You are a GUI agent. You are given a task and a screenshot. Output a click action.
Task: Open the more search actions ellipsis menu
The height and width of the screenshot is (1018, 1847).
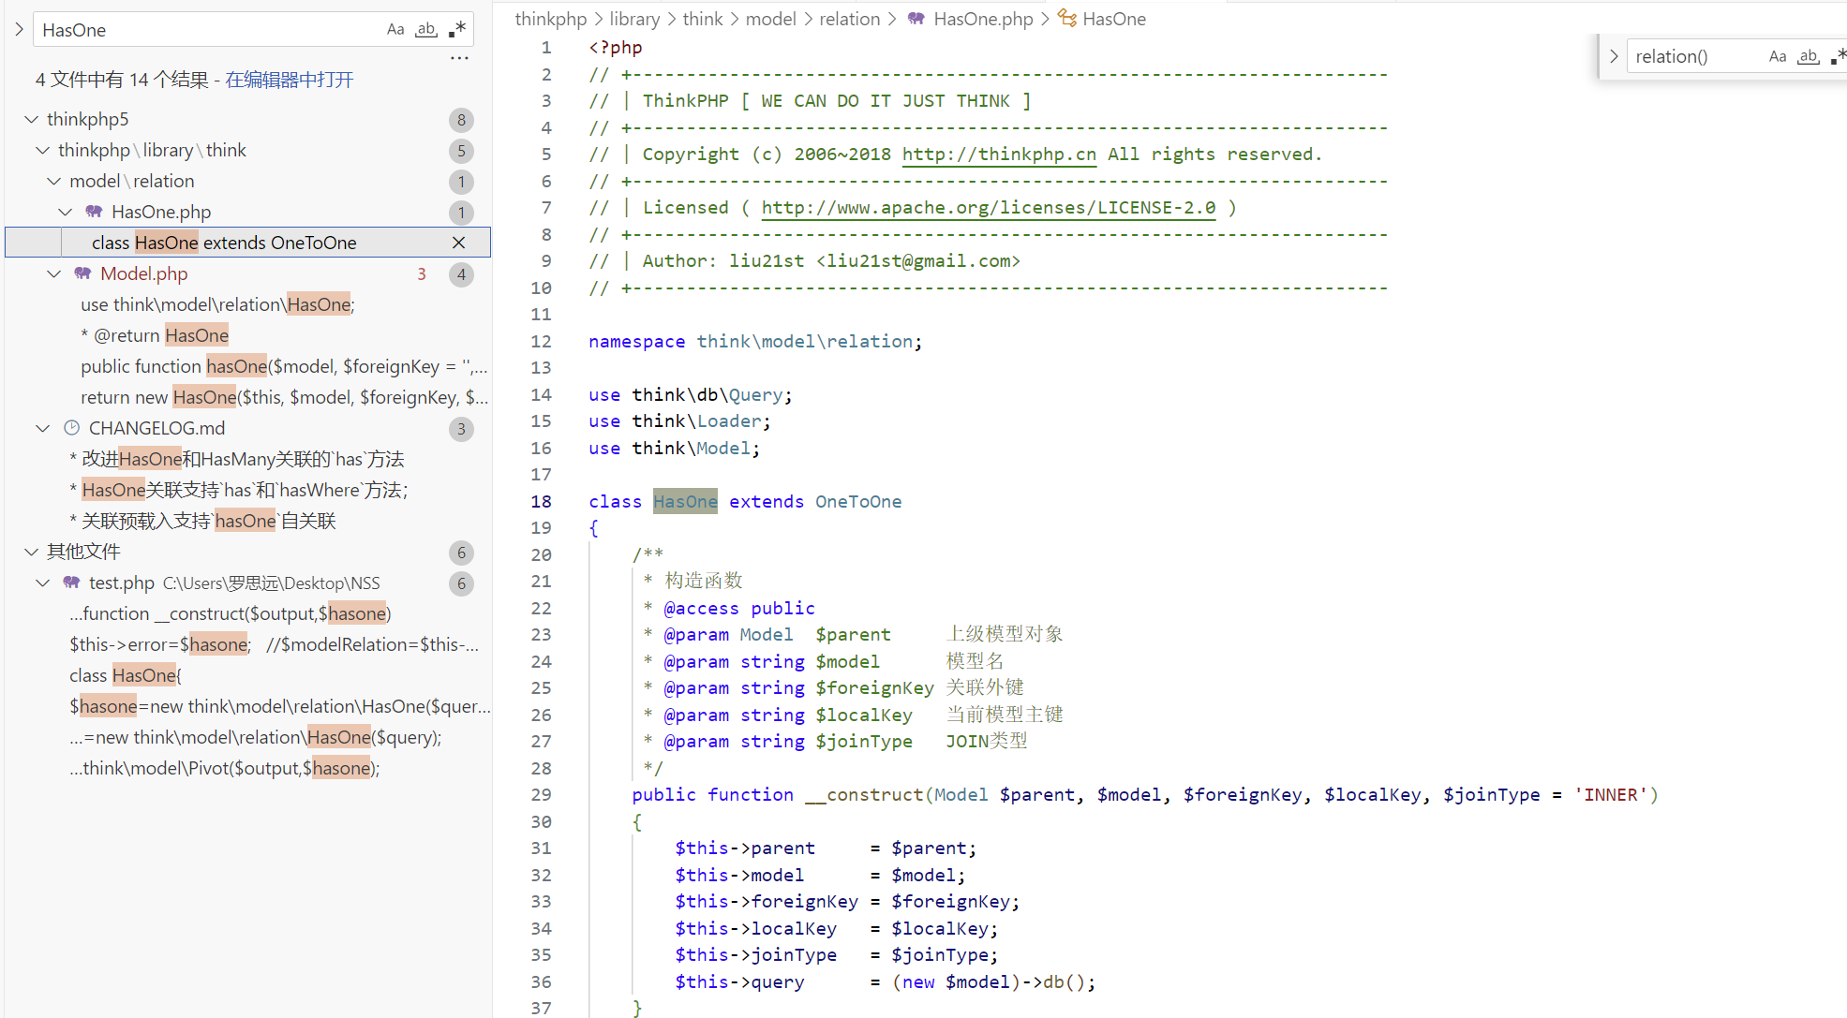(459, 58)
